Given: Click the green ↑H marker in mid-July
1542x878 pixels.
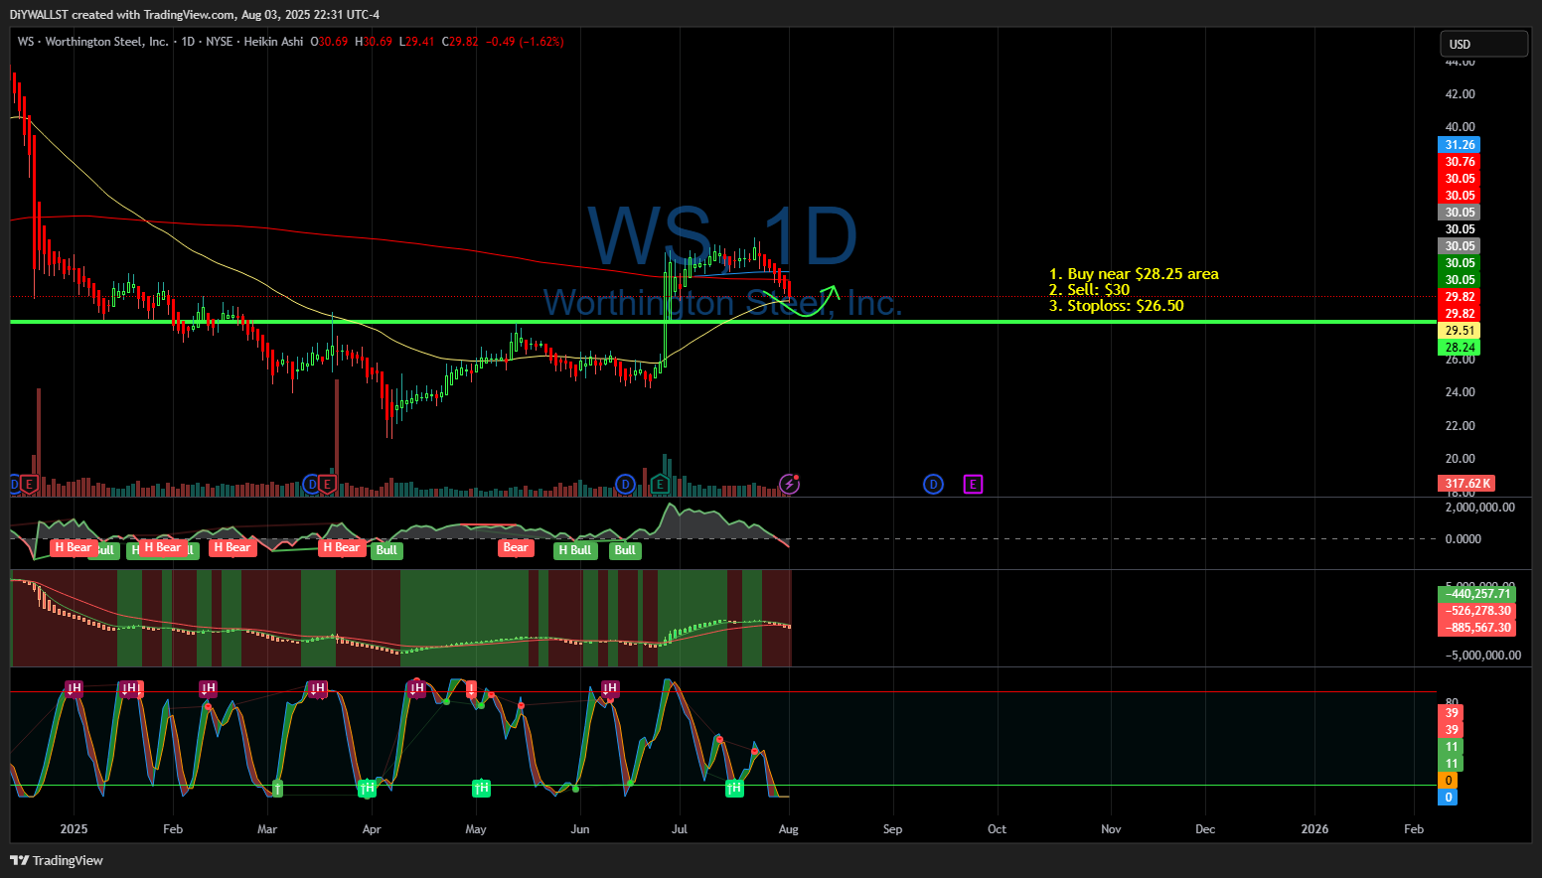Looking at the screenshot, I should [734, 788].
